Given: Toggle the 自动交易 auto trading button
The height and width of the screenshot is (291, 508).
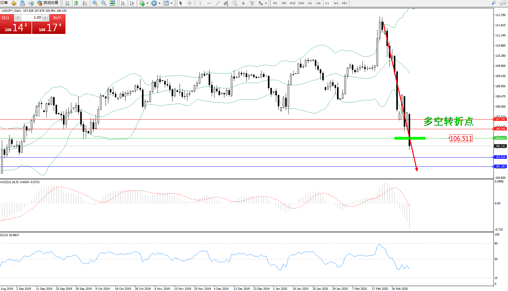Looking at the screenshot, I should pos(48,3).
